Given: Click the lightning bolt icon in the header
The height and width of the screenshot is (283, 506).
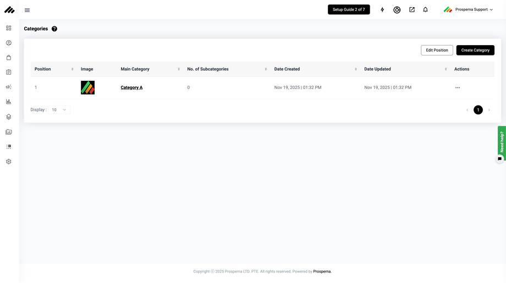Looking at the screenshot, I should [x=382, y=10].
